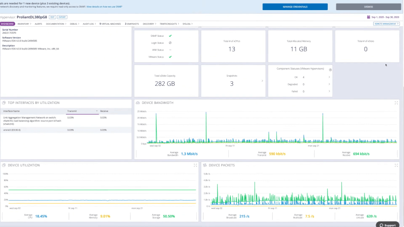Maximize the Device Bandwidth chart

point(396,103)
